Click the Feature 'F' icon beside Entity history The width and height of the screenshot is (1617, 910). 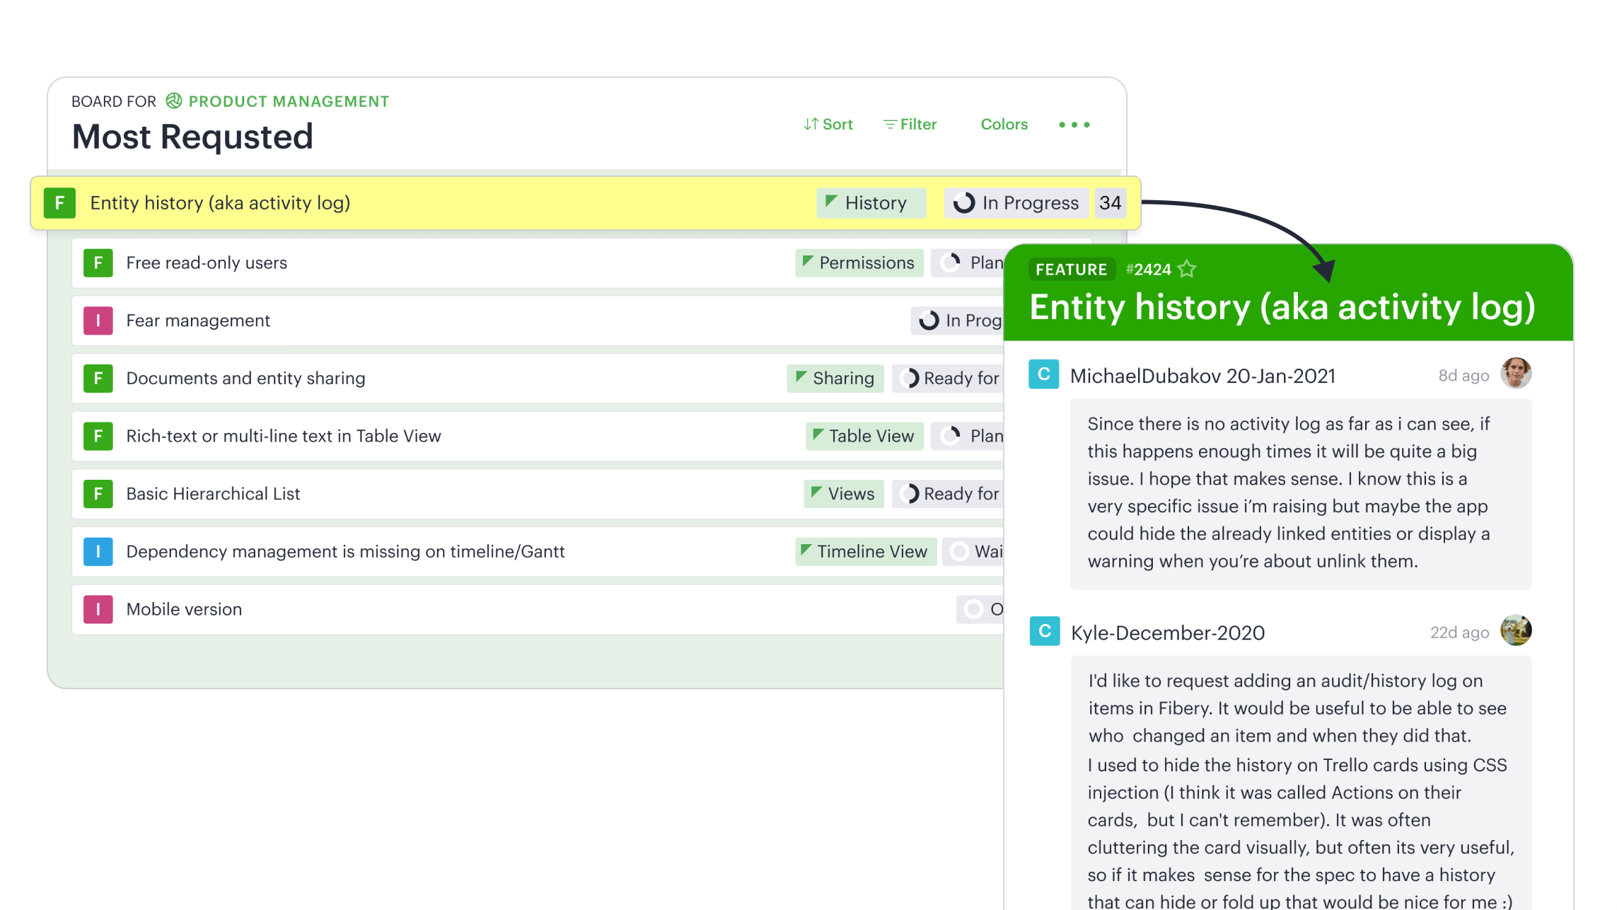[59, 203]
